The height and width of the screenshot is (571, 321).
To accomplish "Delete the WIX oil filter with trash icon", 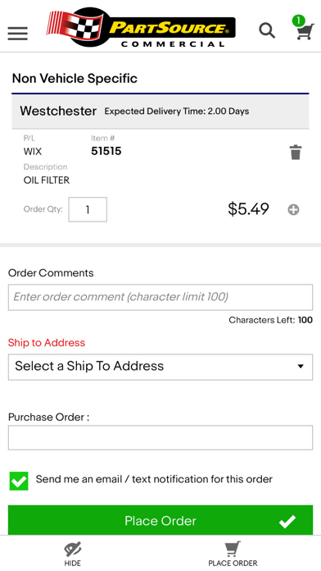I will pyautogui.click(x=295, y=153).
